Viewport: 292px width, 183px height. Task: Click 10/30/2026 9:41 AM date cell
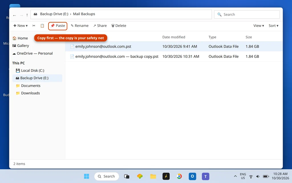(180, 46)
